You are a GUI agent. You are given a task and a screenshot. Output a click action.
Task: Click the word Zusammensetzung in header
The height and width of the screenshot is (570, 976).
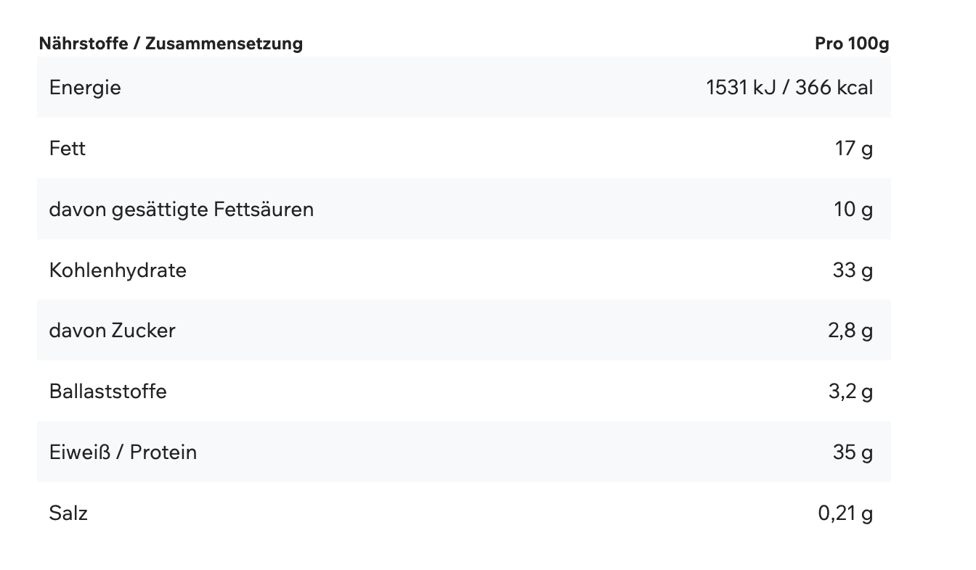click(x=224, y=44)
